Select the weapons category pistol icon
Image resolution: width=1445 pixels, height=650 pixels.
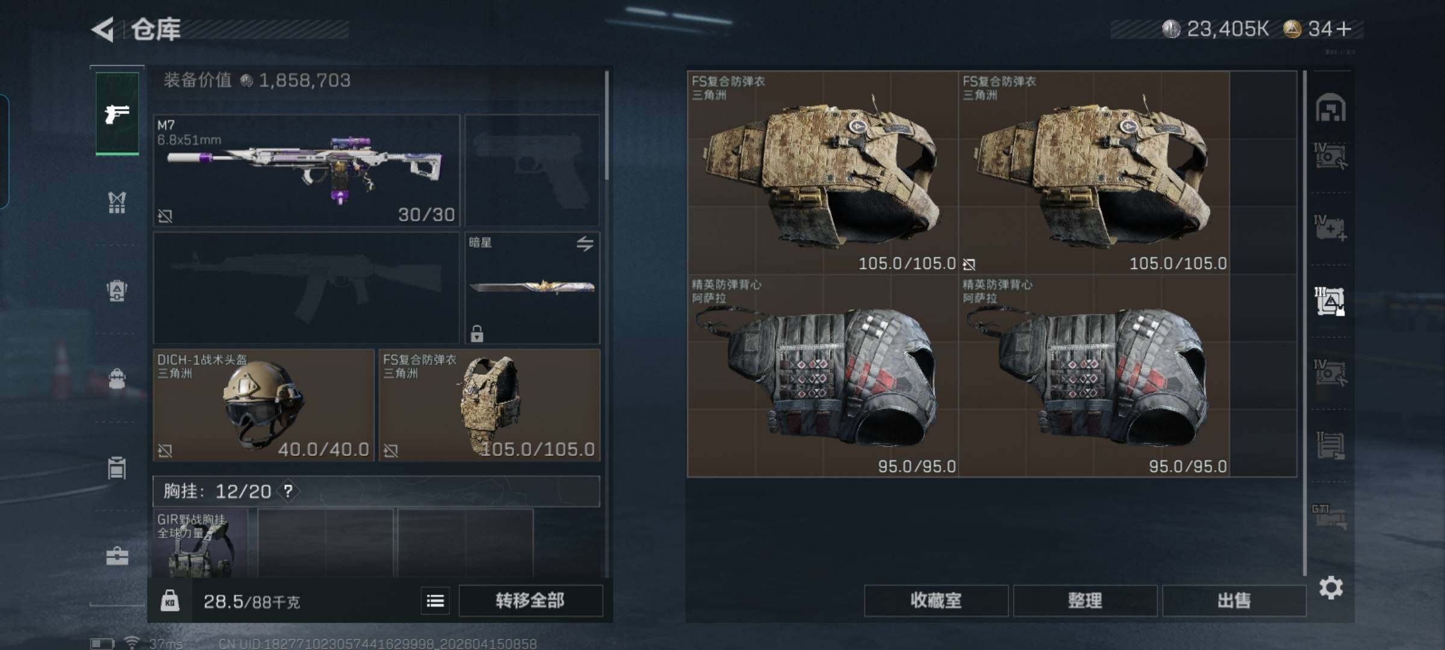click(x=117, y=113)
